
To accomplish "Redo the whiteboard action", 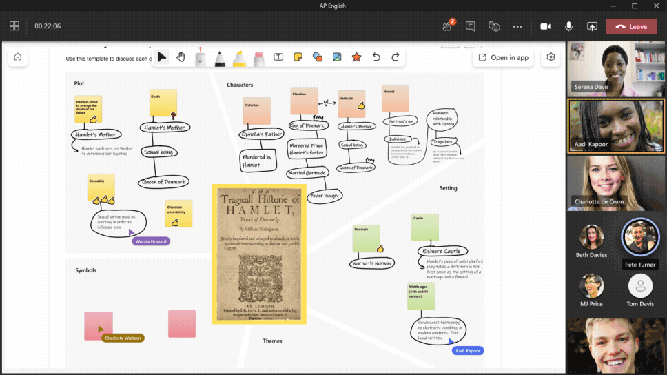I will (x=396, y=57).
